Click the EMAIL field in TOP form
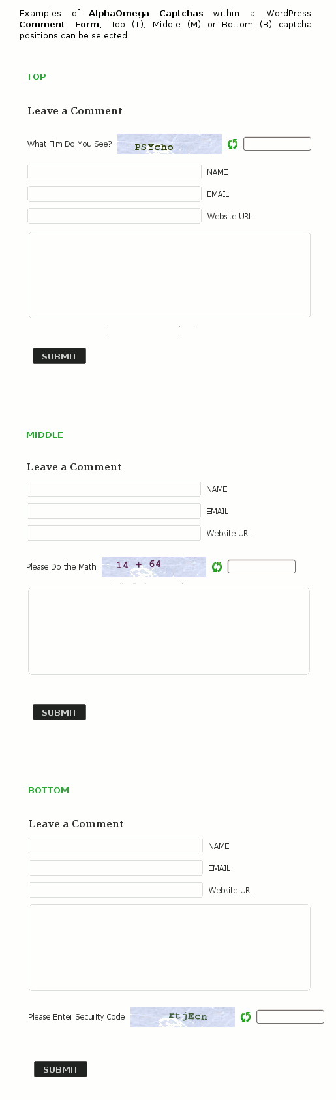This screenshot has width=336, height=1100. (x=114, y=194)
